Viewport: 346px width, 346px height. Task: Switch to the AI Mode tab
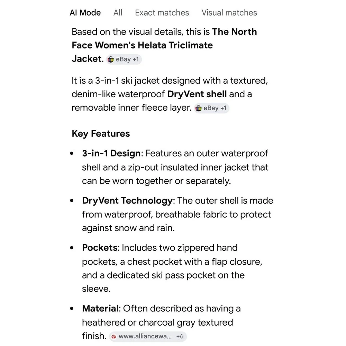click(85, 13)
